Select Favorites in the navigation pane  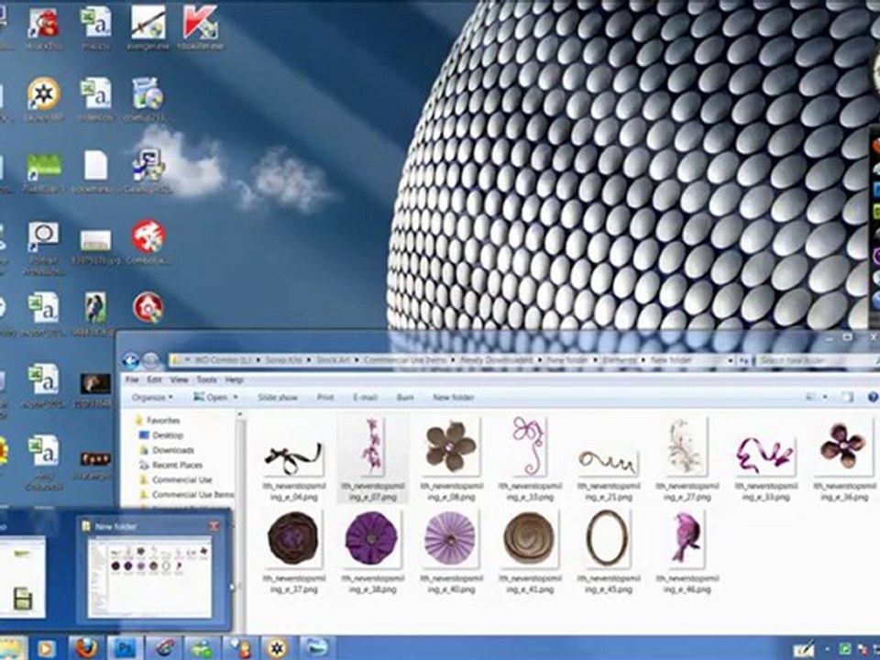[158, 421]
